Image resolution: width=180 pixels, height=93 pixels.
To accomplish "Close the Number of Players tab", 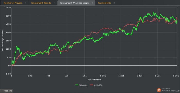I will pyautogui.click(x=25, y=3).
